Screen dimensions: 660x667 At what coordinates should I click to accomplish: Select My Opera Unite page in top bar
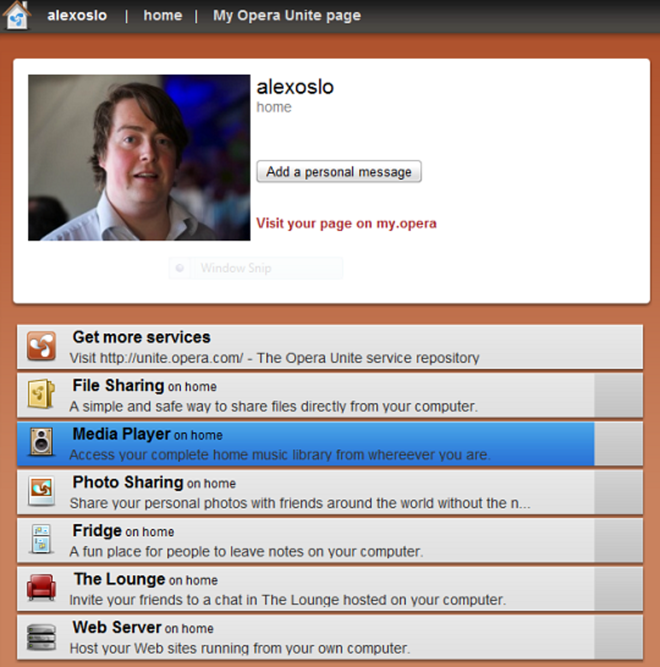point(285,15)
